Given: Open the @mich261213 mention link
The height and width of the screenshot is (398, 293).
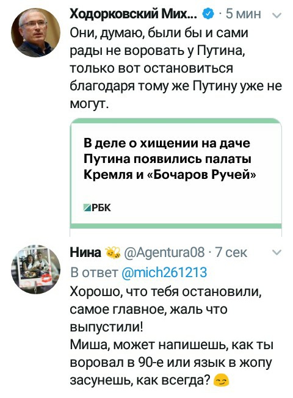Looking at the screenshot, I should tap(165, 272).
